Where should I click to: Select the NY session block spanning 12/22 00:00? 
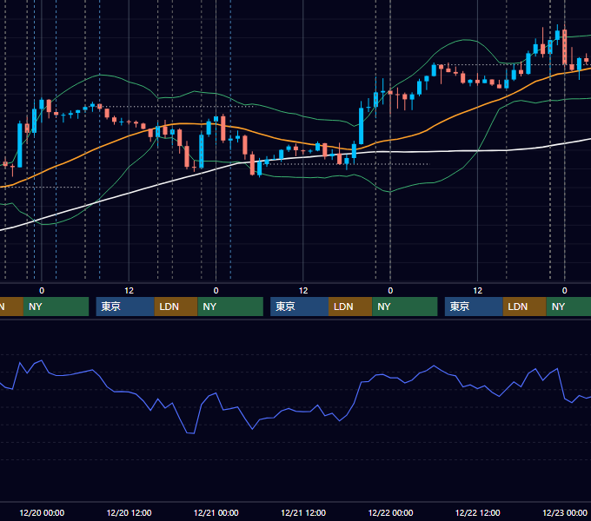pos(405,307)
